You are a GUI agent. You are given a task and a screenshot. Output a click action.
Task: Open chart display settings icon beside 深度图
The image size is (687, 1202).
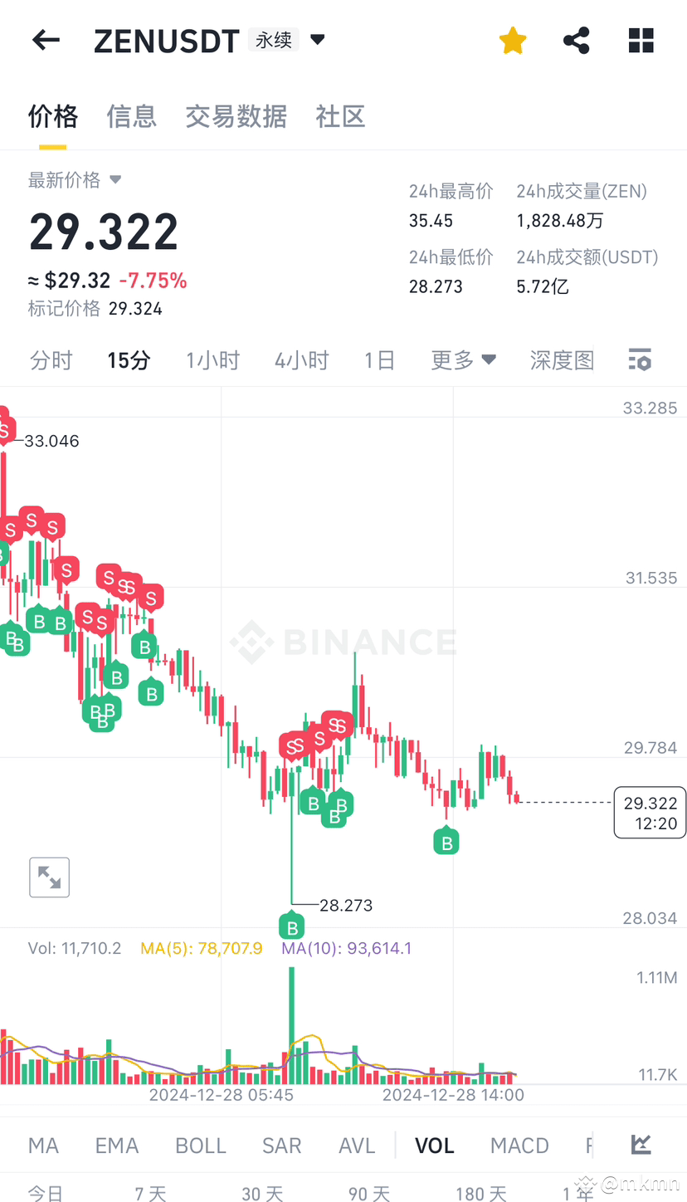[x=639, y=359]
